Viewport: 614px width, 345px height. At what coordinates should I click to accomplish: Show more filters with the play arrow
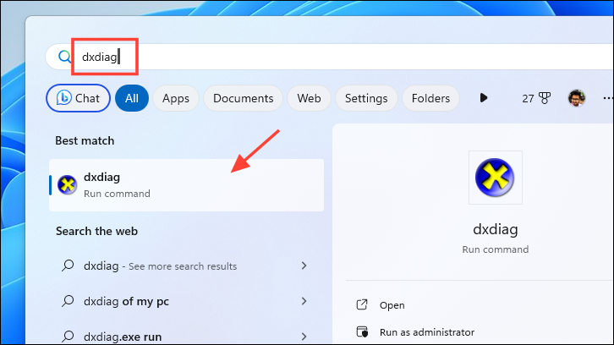[x=484, y=97]
